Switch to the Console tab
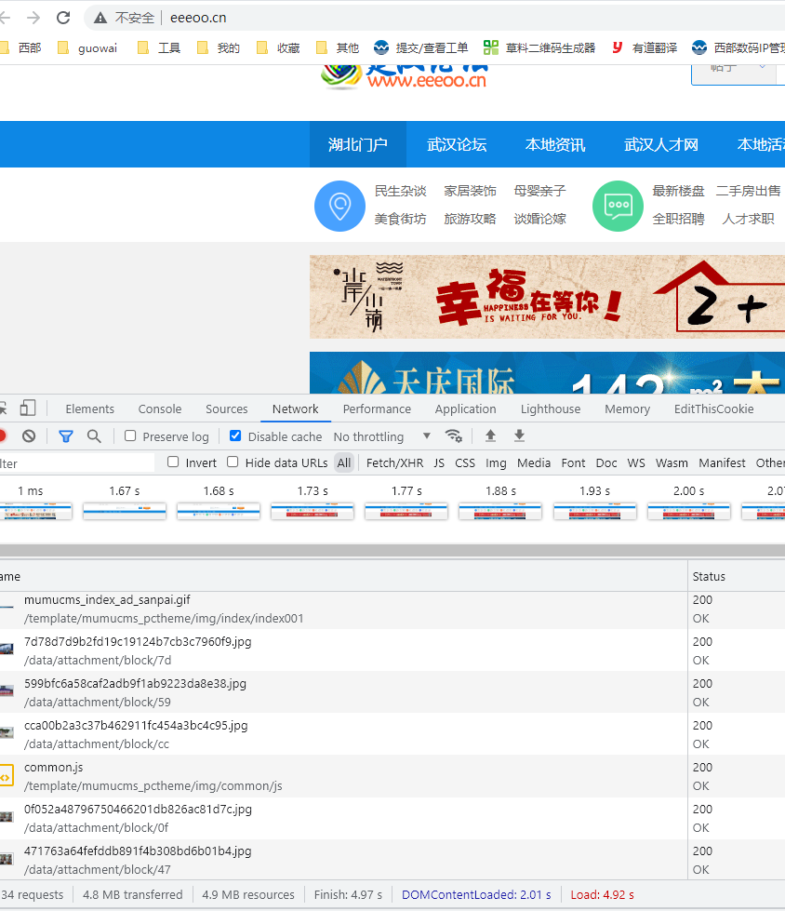 tap(160, 409)
